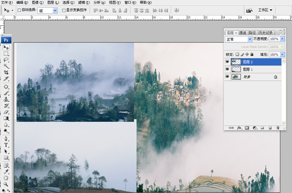Select the Path Selection tool
The height and width of the screenshot is (193, 292).
(x=6, y=152)
